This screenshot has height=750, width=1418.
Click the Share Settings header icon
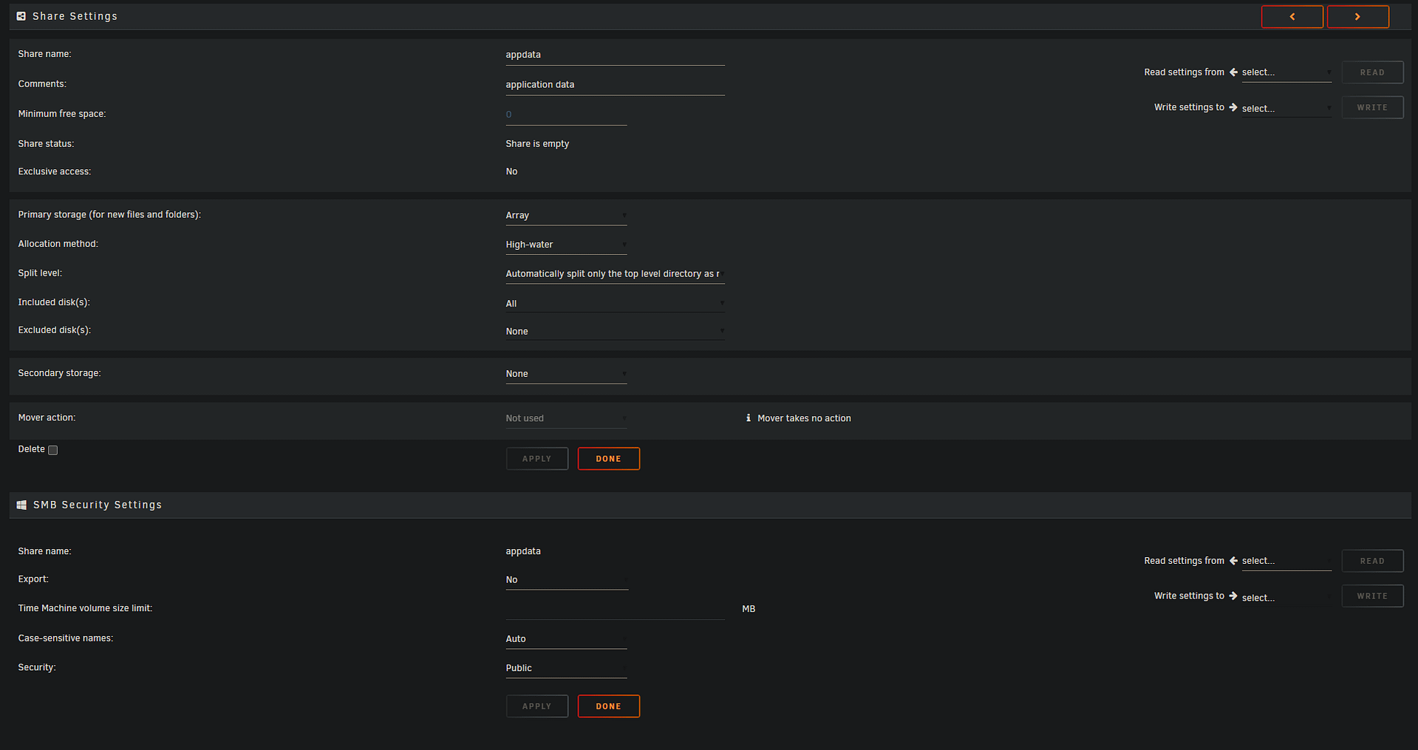(x=21, y=16)
